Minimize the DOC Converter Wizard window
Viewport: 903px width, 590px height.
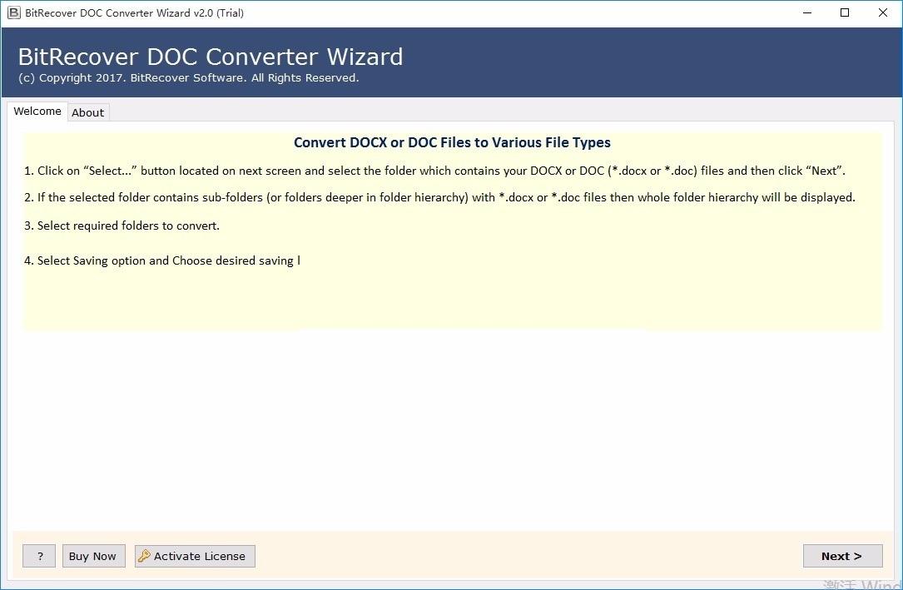coord(807,12)
